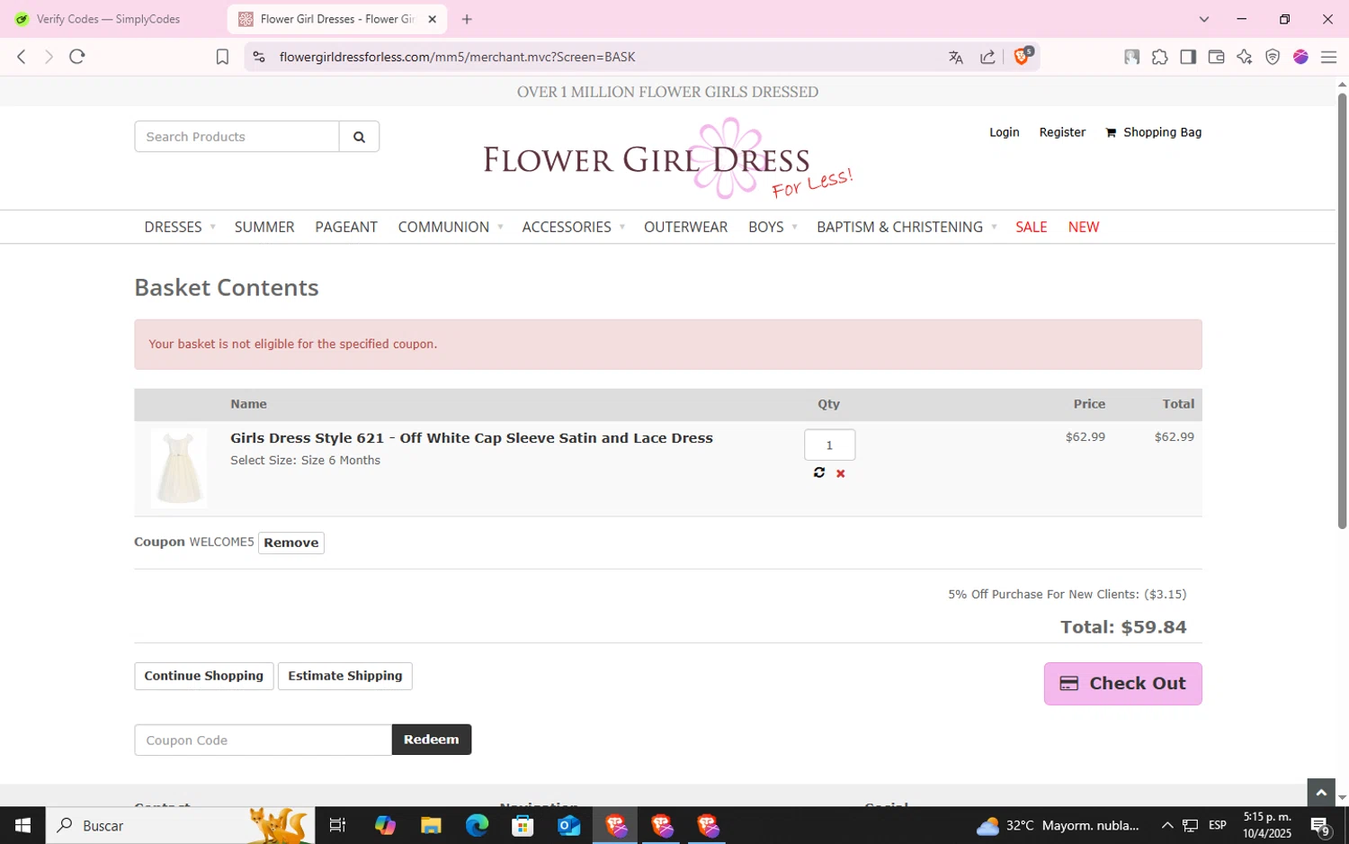
Task: Open the NEW category
Action: [x=1084, y=227]
